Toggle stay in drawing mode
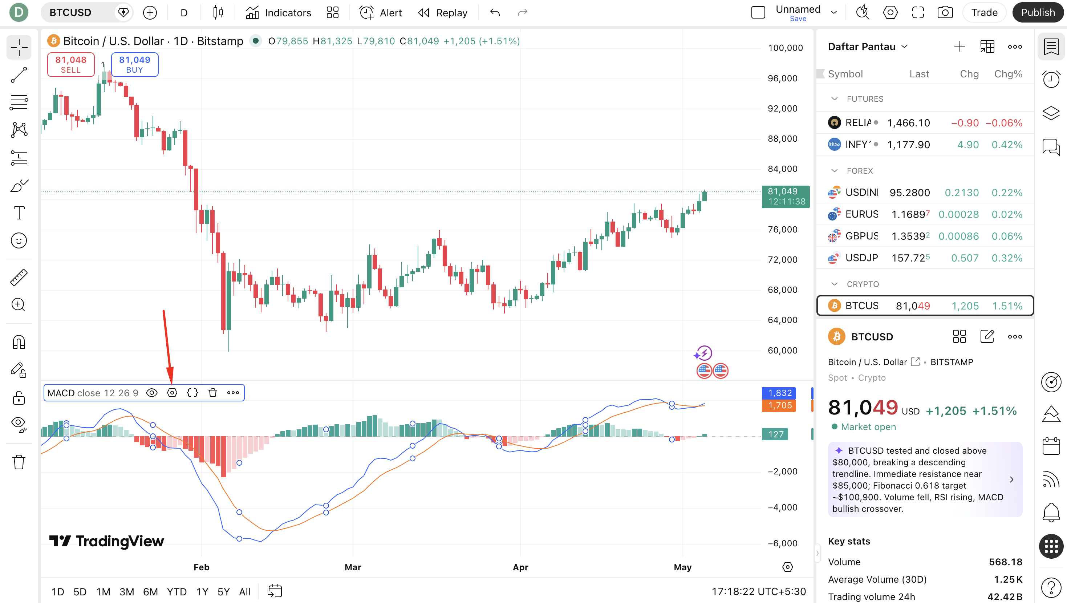Viewport: 1067px width, 603px height. pyautogui.click(x=19, y=370)
